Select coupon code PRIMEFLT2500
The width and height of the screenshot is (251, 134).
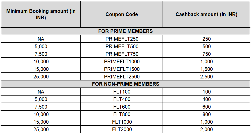pyautogui.click(x=122, y=77)
